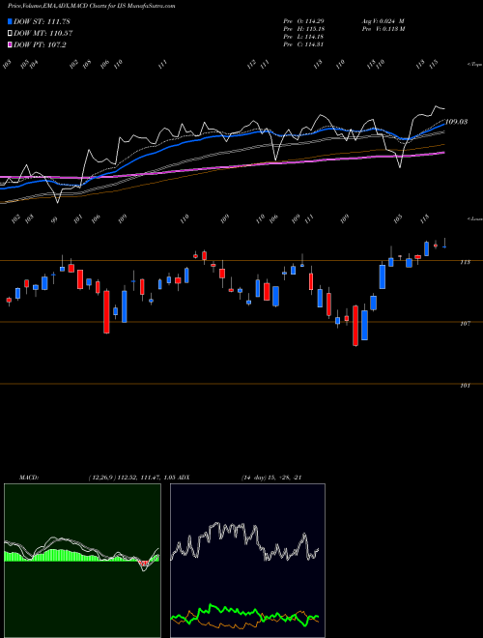The image size is (483, 638).
Task: Click the 'Avg V: 0.024 M' volume text
Action: click(384, 20)
